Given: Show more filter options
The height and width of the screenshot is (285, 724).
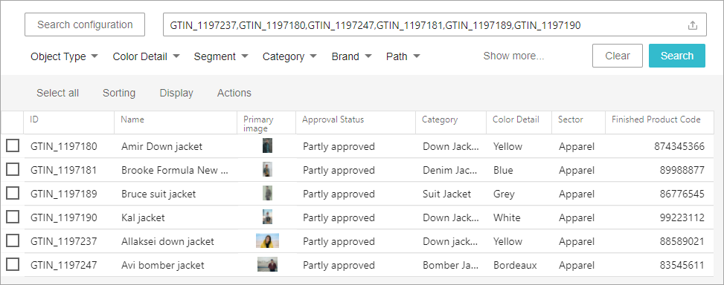Looking at the screenshot, I should [513, 56].
